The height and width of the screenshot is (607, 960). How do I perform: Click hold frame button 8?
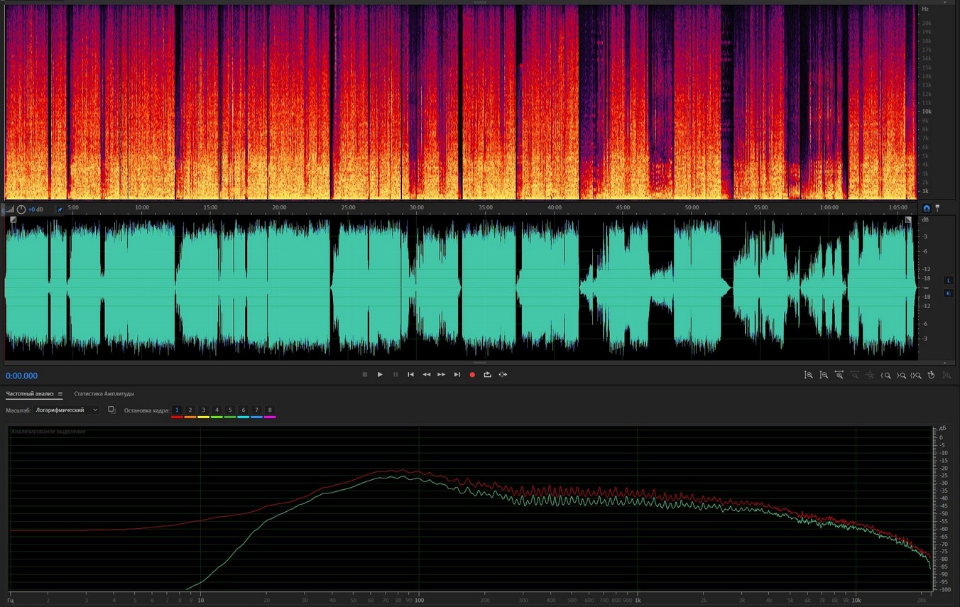(x=270, y=410)
